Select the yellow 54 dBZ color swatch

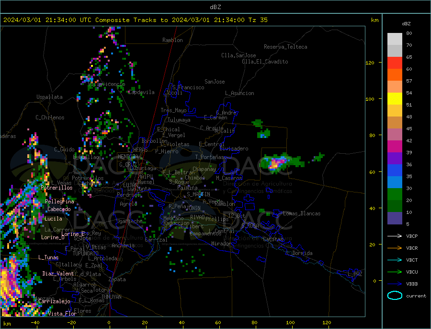click(x=395, y=99)
